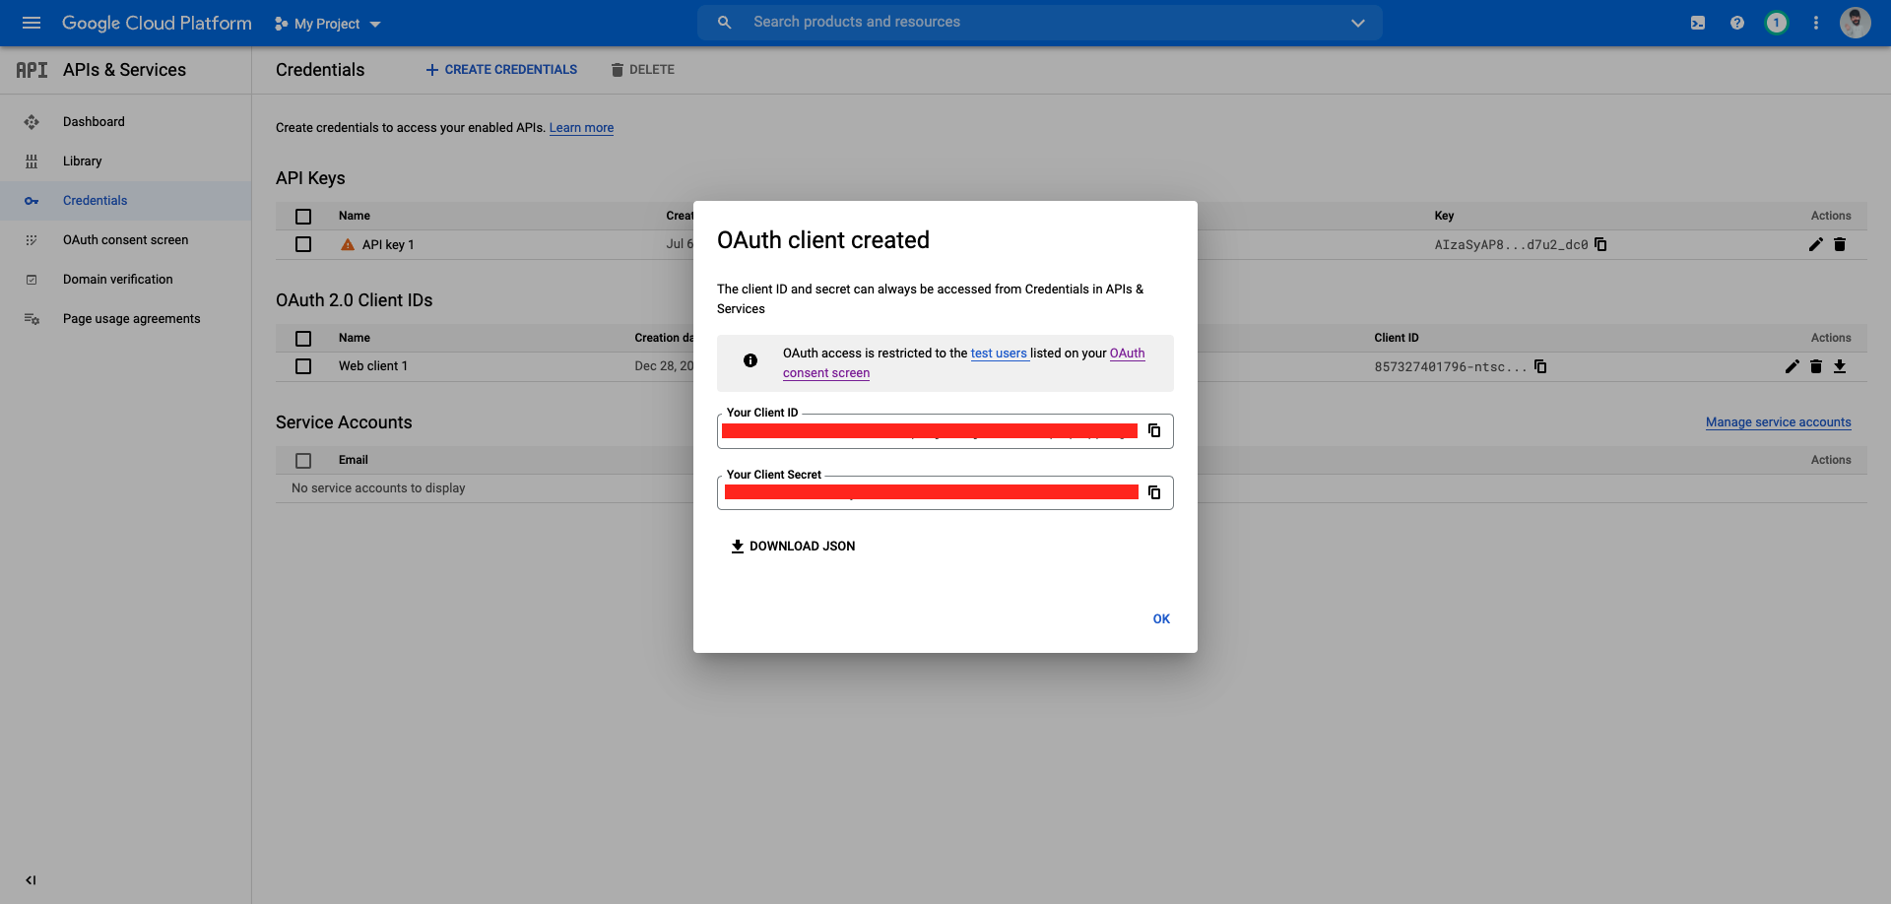Expand the search bar dropdown chevron

click(1358, 23)
